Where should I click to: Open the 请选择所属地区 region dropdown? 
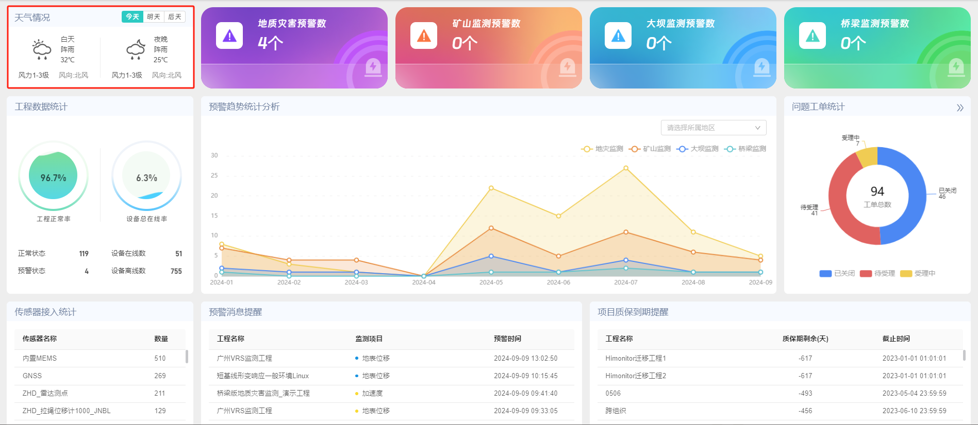point(713,128)
